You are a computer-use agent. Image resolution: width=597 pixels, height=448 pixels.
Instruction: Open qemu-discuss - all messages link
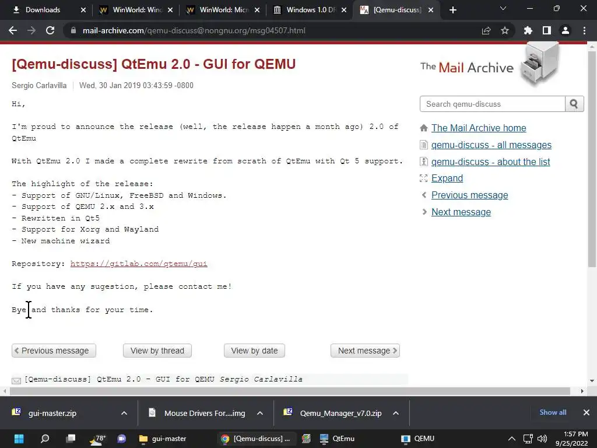pyautogui.click(x=491, y=145)
